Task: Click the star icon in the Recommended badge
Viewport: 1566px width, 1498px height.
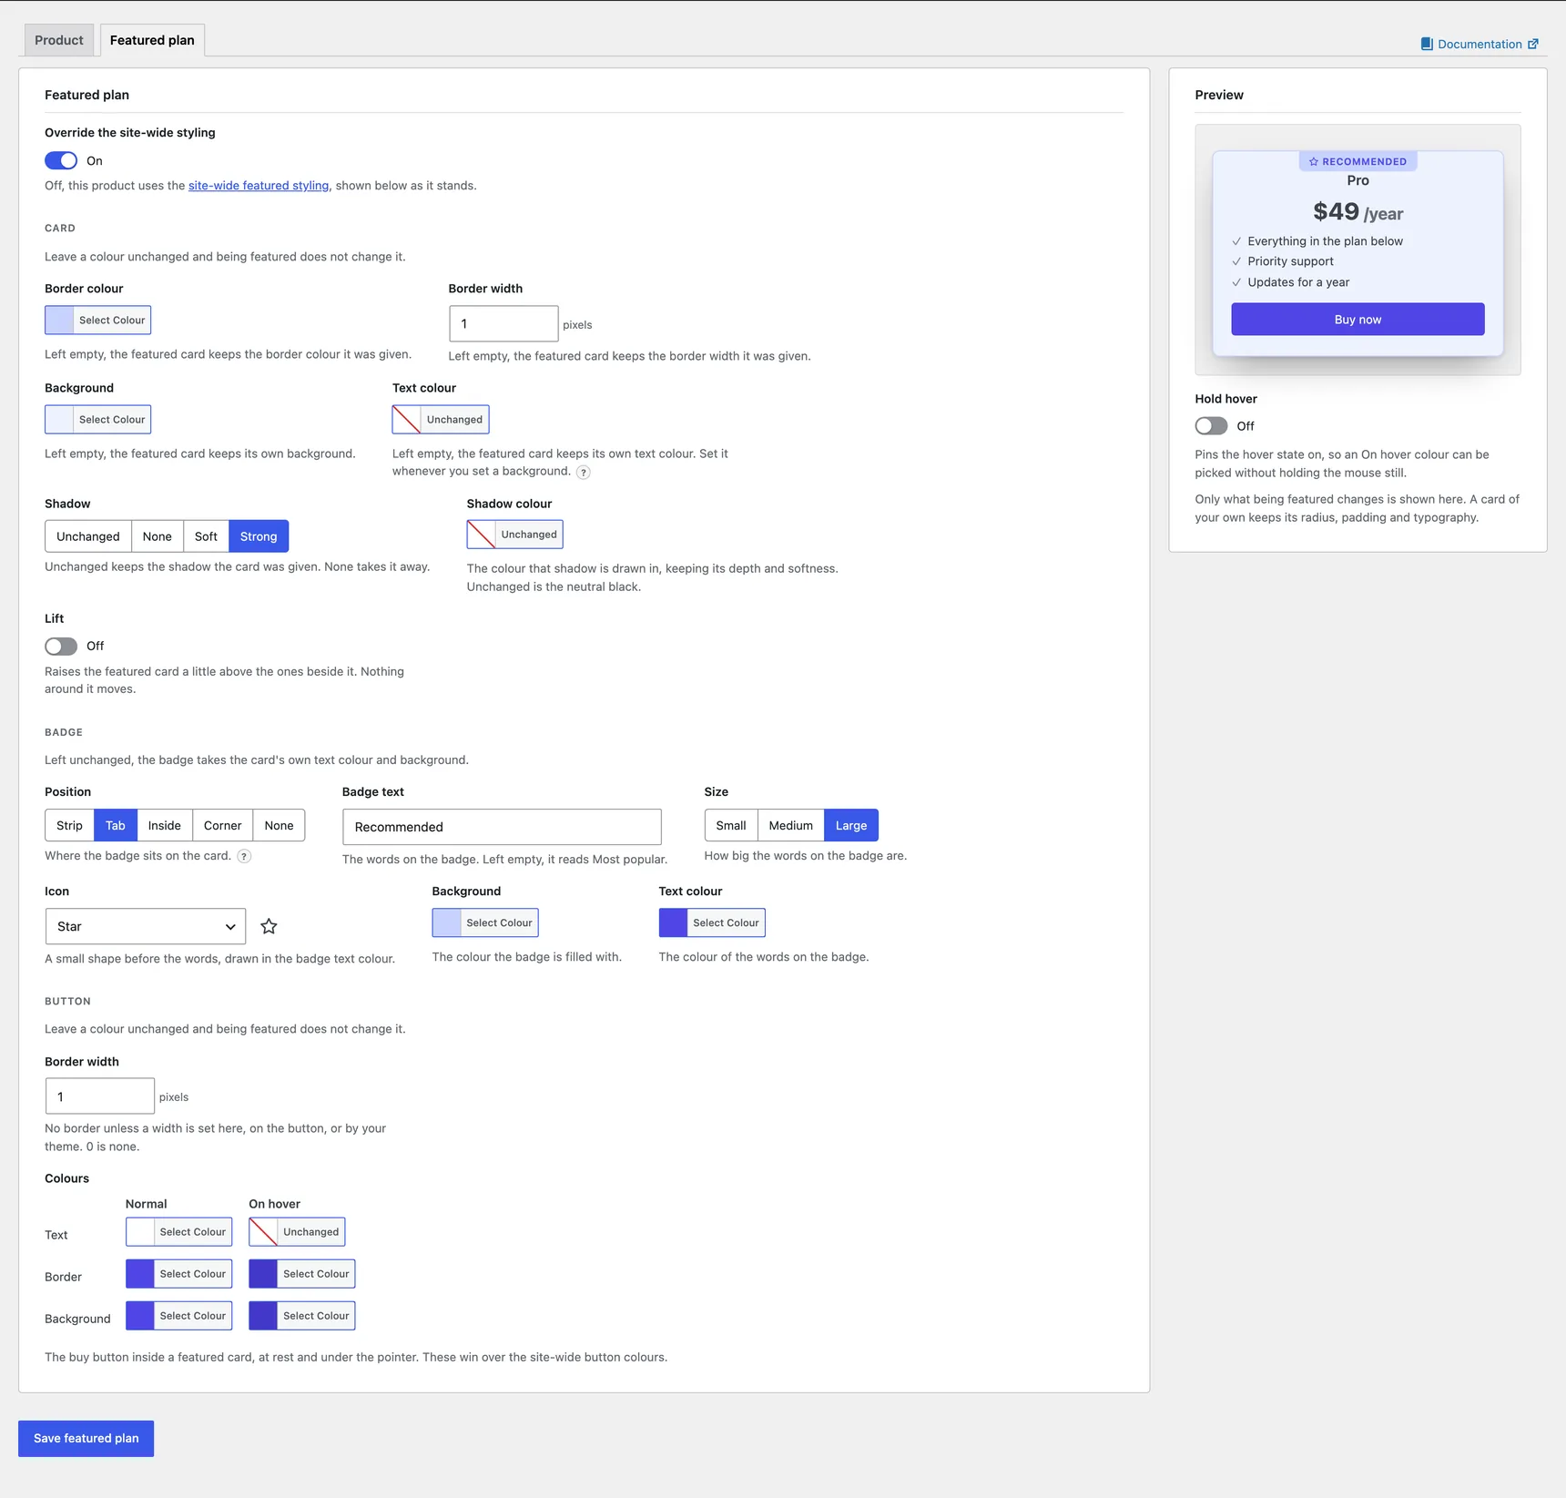Action: tap(1314, 162)
